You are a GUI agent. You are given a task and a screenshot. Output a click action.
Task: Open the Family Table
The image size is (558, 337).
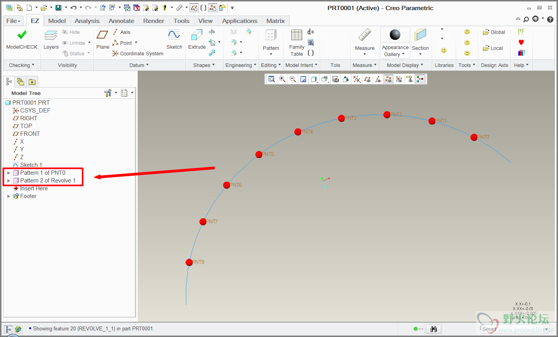297,43
